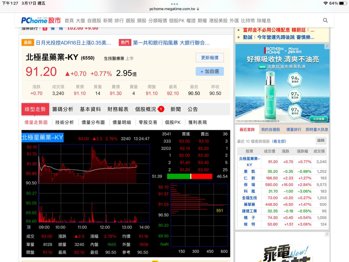Screen dimensions: 349x262
Task: Switch to the 籌碼分析 tab
Action: click(x=63, y=109)
